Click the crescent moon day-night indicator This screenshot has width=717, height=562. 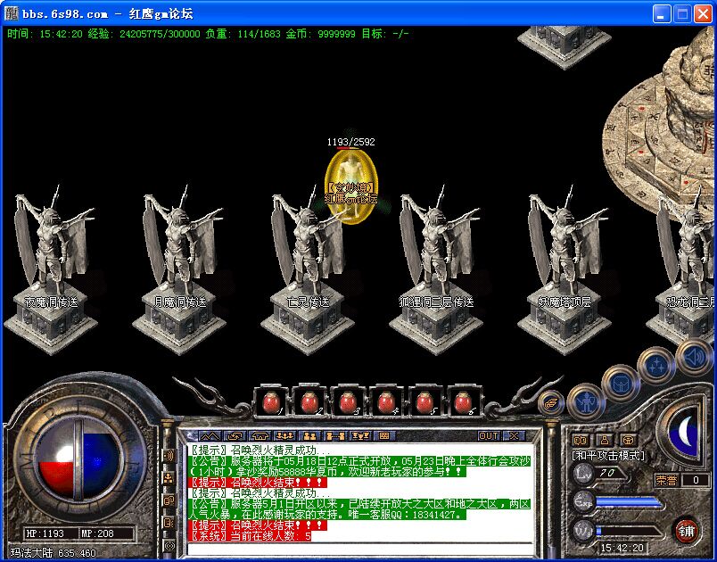coord(683,432)
